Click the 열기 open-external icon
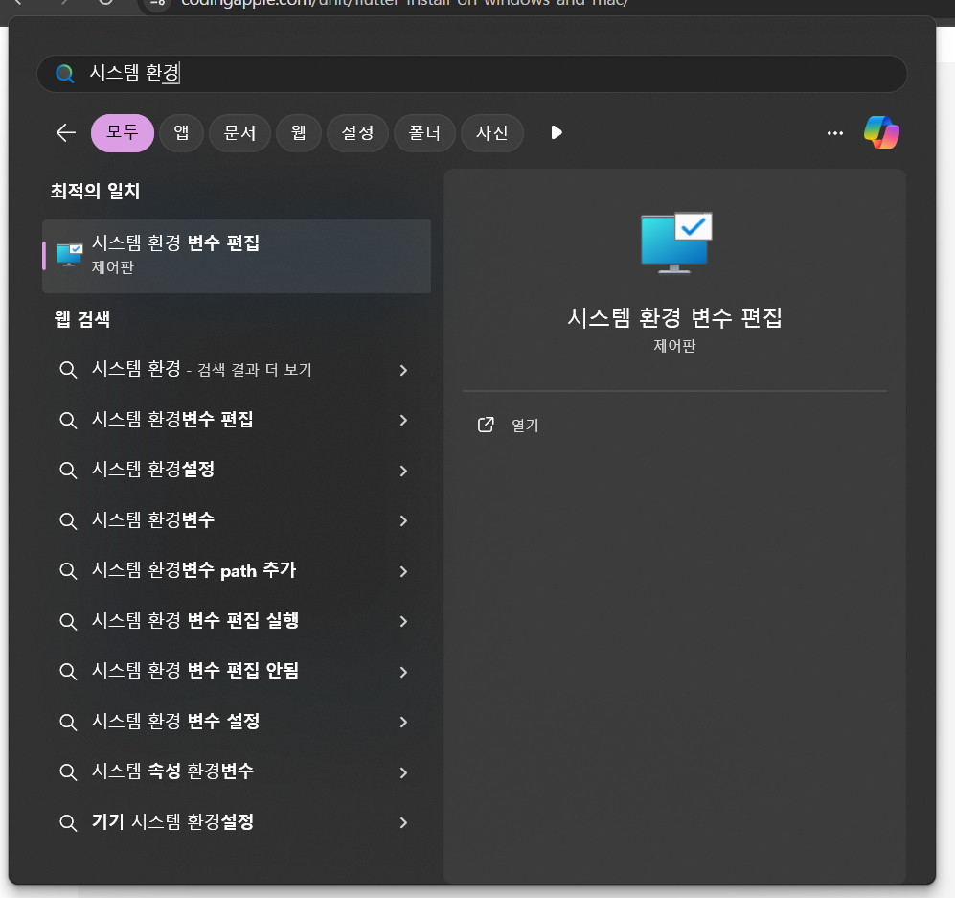Viewport: 955px width, 898px height. pyautogui.click(x=486, y=425)
